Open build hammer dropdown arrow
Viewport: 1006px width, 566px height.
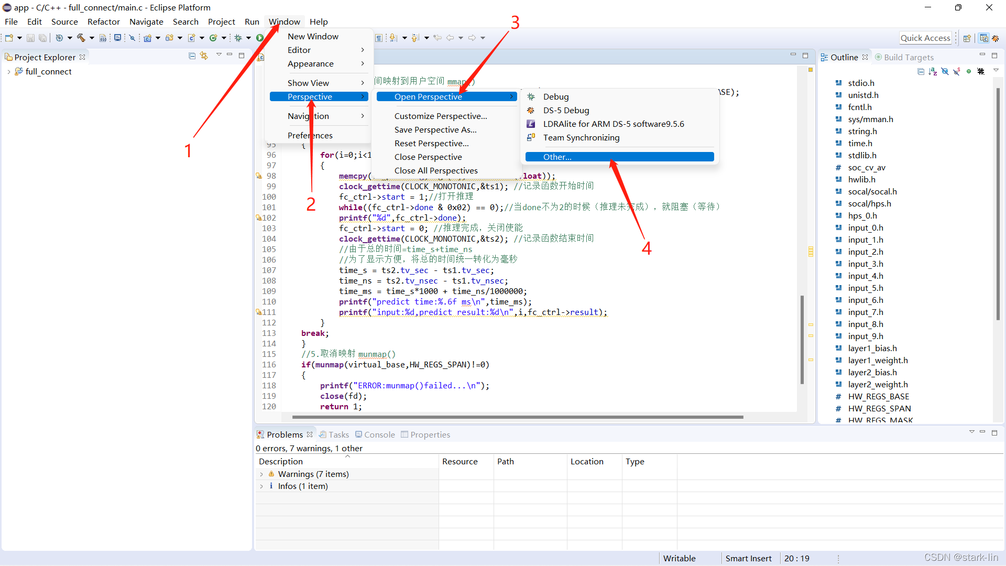click(92, 38)
